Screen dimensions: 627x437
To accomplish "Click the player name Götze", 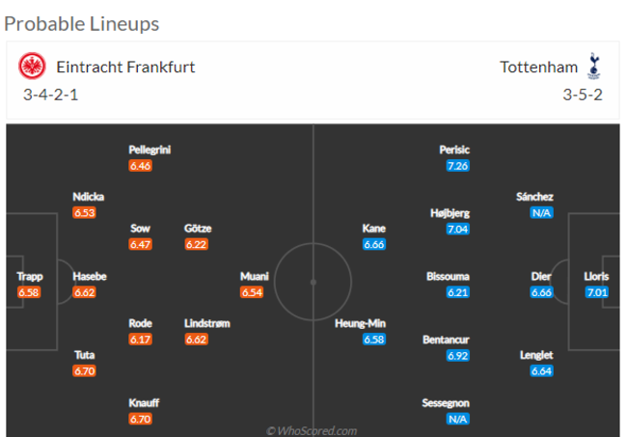I will click(x=198, y=229).
